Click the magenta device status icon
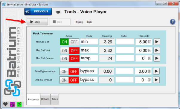The height and width of the screenshot is (109, 180). click(x=12, y=104)
